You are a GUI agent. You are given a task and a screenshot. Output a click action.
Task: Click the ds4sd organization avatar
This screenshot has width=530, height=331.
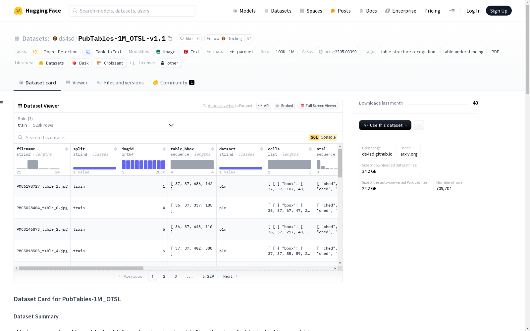[55, 38]
